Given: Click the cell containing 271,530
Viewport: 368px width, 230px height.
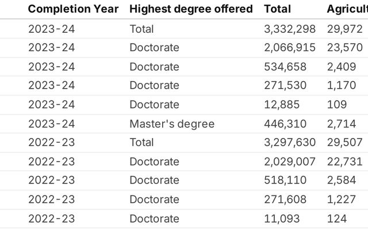Looking at the screenshot, I should [285, 86].
